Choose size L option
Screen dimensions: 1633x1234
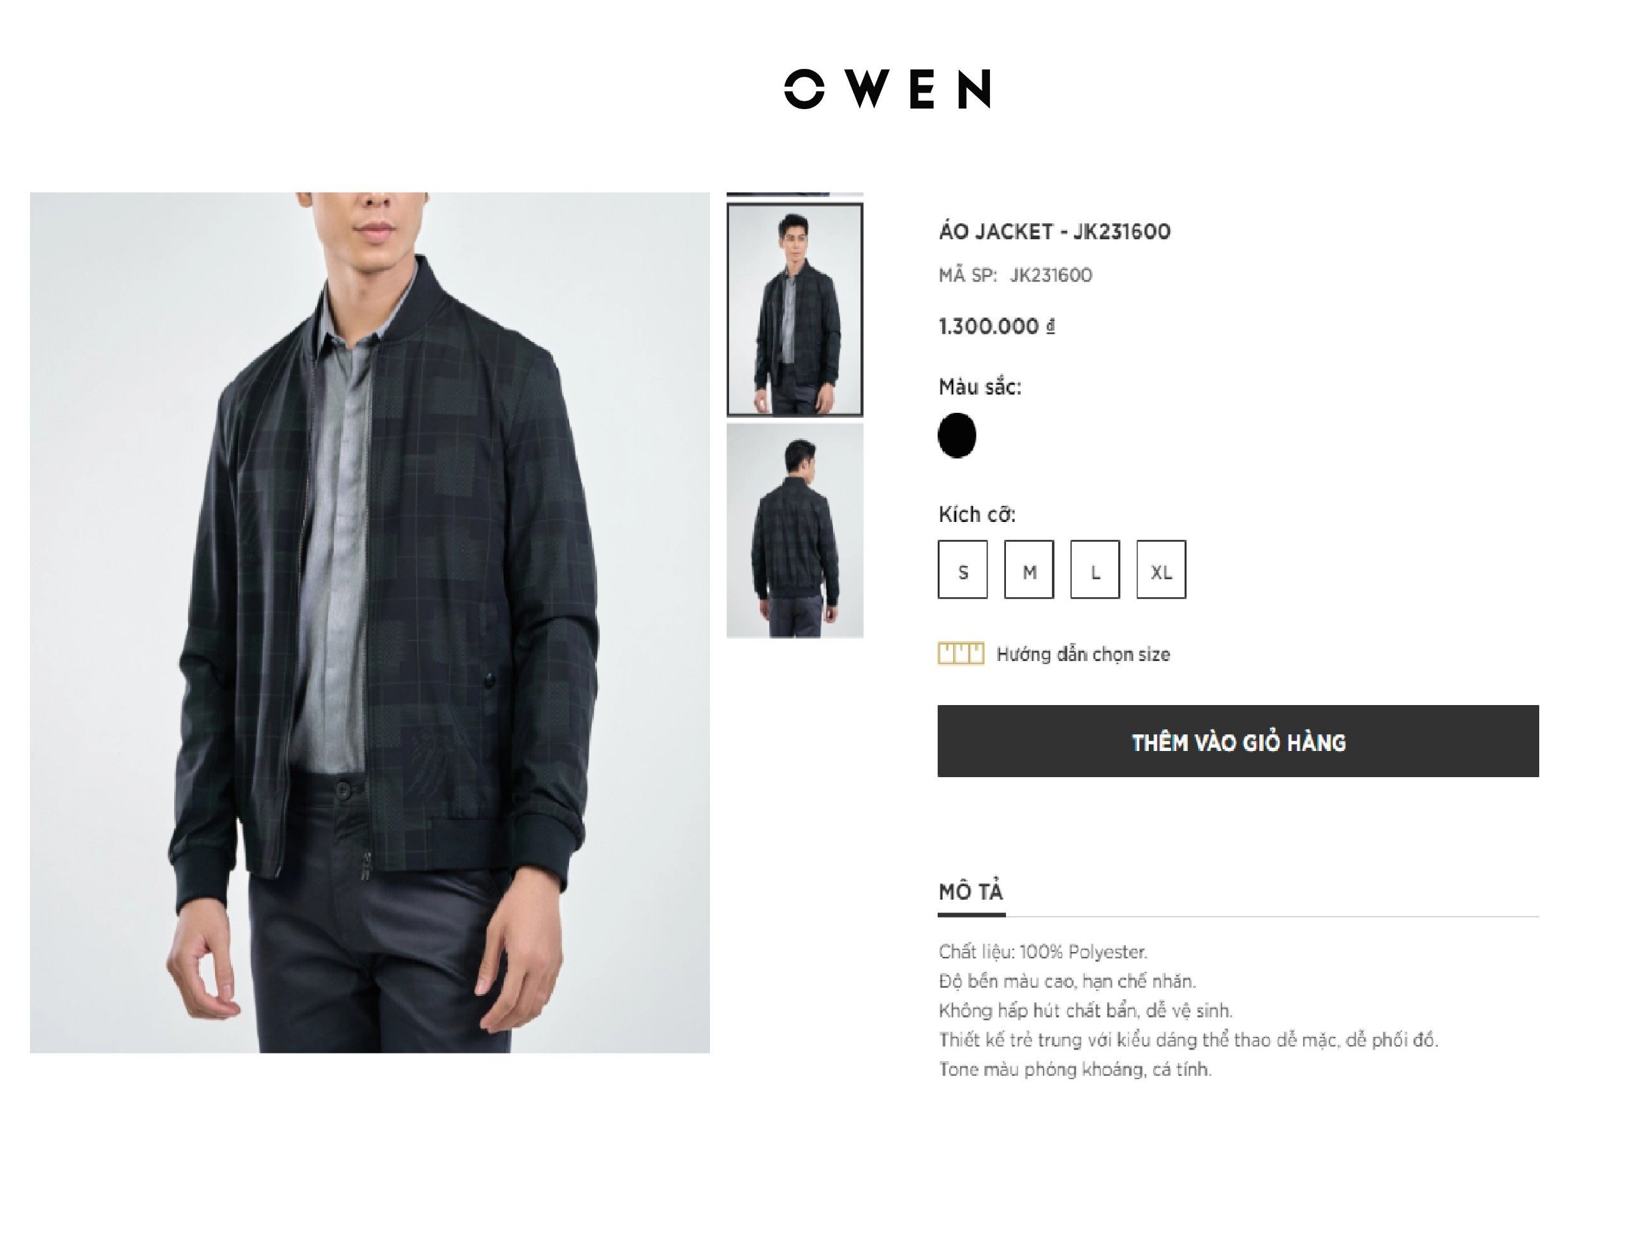pos(1095,569)
